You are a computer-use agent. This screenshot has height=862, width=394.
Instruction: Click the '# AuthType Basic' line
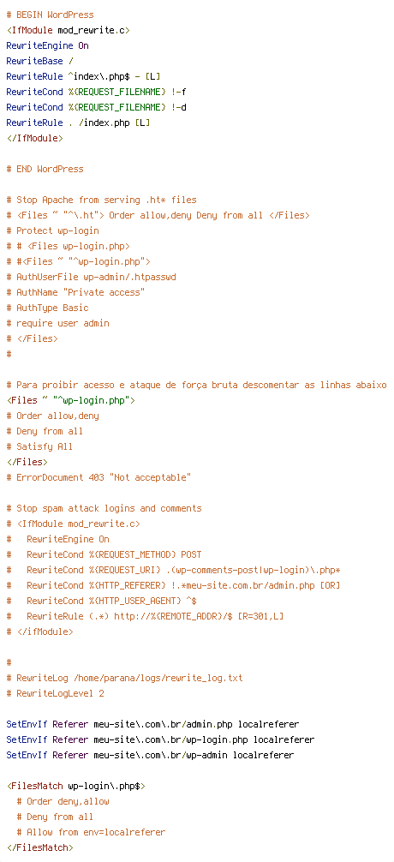(x=47, y=308)
